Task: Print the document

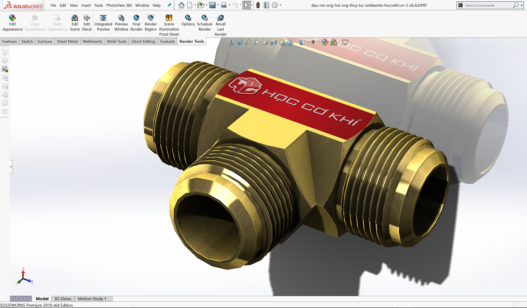Action: coord(224,5)
